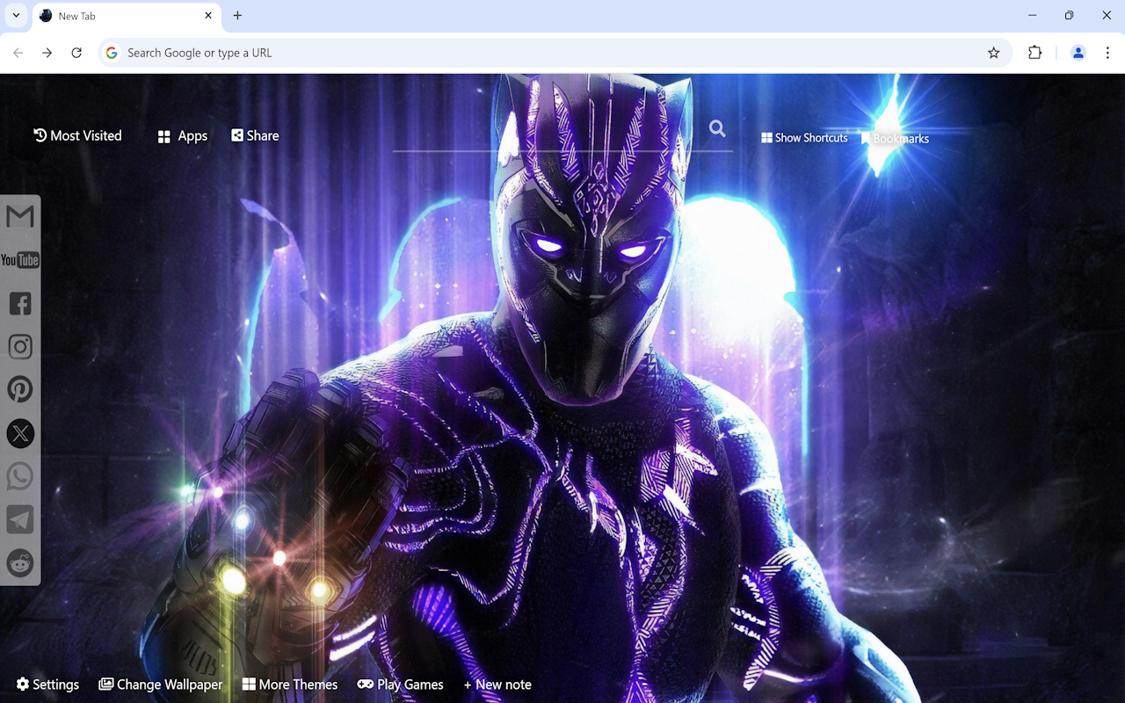This screenshot has width=1125, height=703.
Task: Toggle Show Shortcuts
Action: [804, 138]
